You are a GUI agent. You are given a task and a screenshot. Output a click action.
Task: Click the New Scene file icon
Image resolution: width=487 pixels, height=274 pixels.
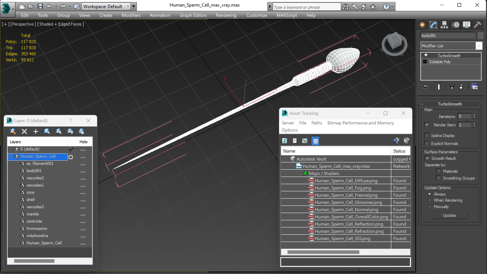(x=22, y=6)
